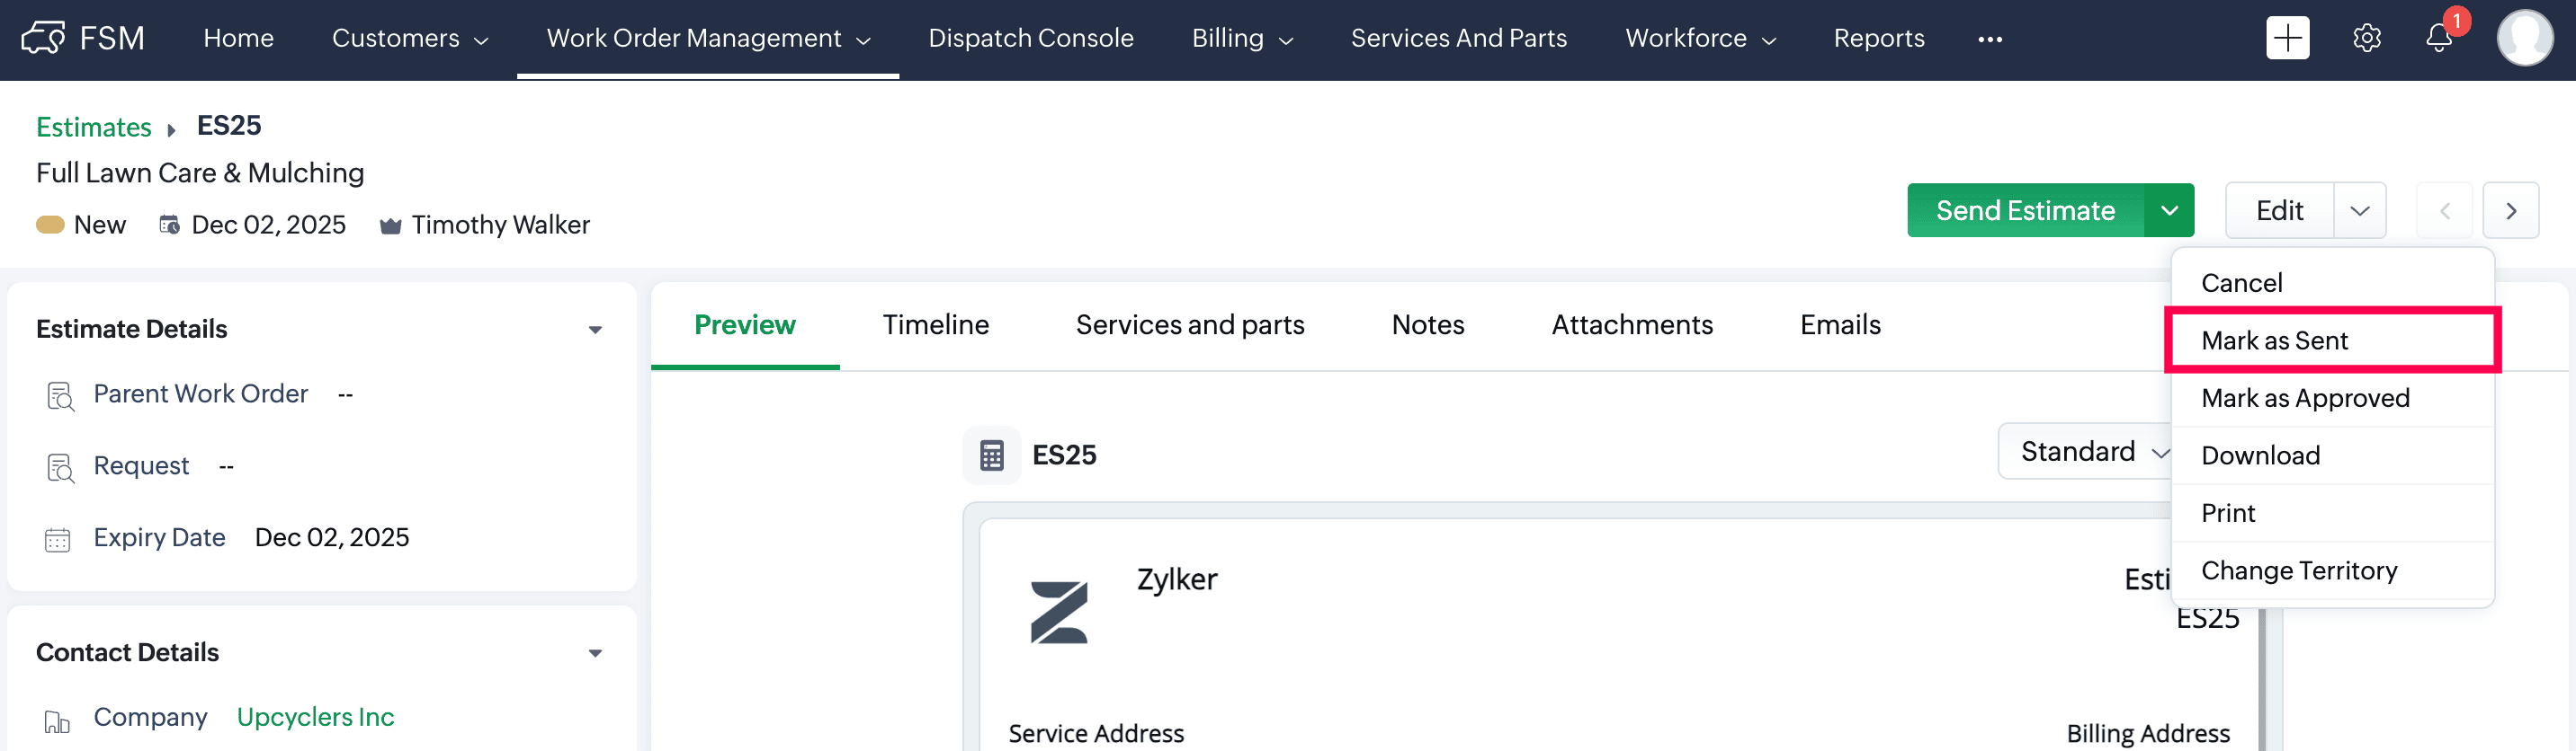Click the FSM vehicle logo icon
Viewport: 2576px width, 751px height.
44,38
